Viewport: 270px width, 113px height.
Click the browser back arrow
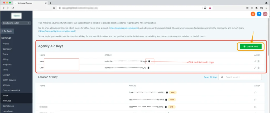[x=3, y=8]
